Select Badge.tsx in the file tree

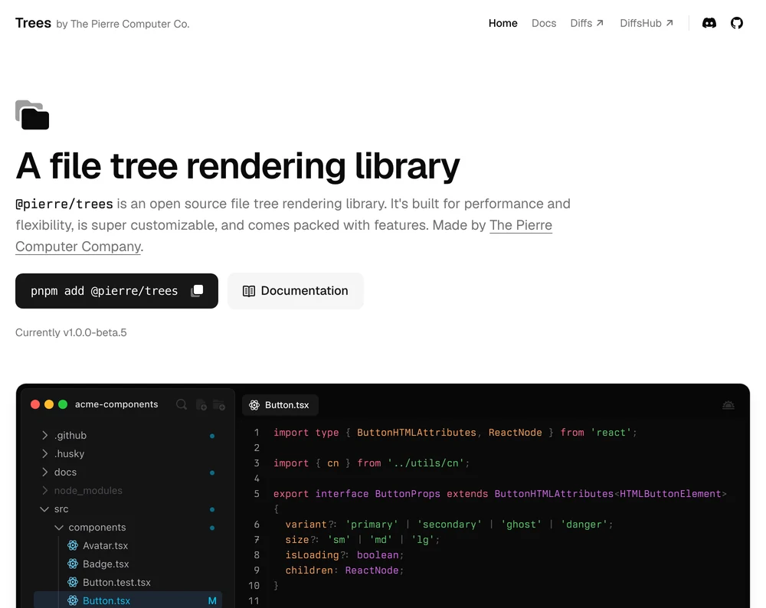point(106,564)
